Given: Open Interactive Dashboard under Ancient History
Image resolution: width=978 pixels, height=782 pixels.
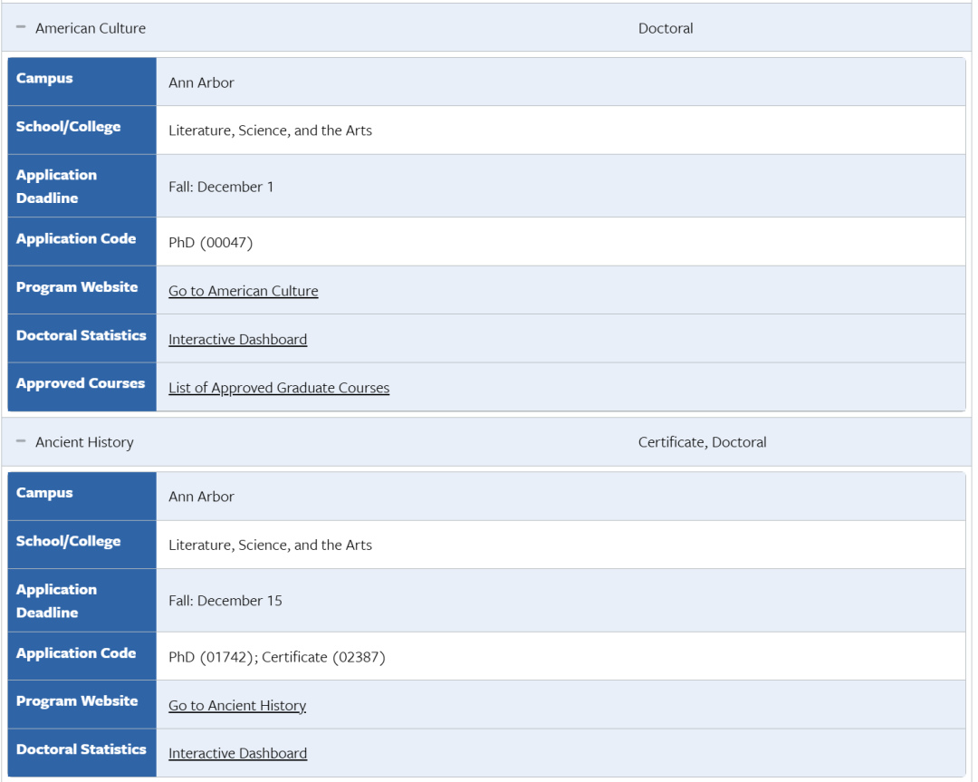Looking at the screenshot, I should coord(237,753).
